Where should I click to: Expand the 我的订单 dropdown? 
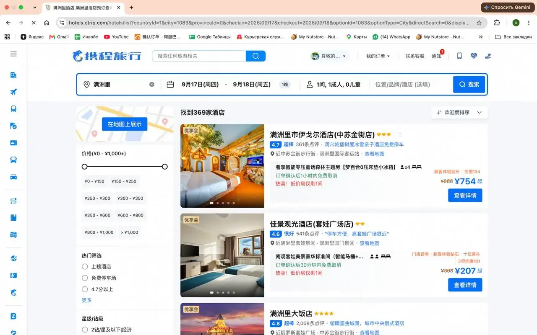378,56
